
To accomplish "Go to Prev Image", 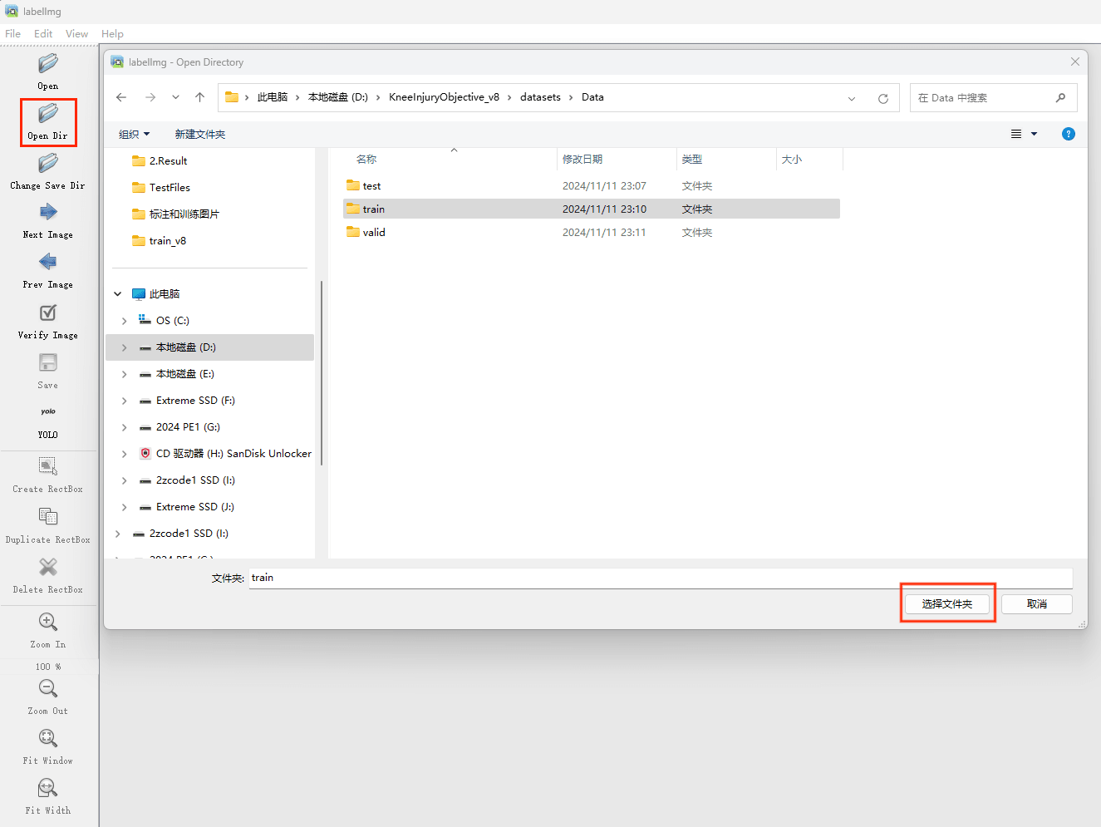I will pos(48,263).
